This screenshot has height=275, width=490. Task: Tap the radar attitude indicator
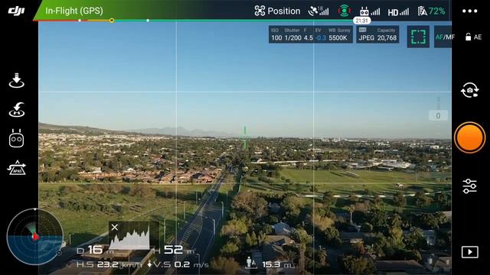[34, 237]
